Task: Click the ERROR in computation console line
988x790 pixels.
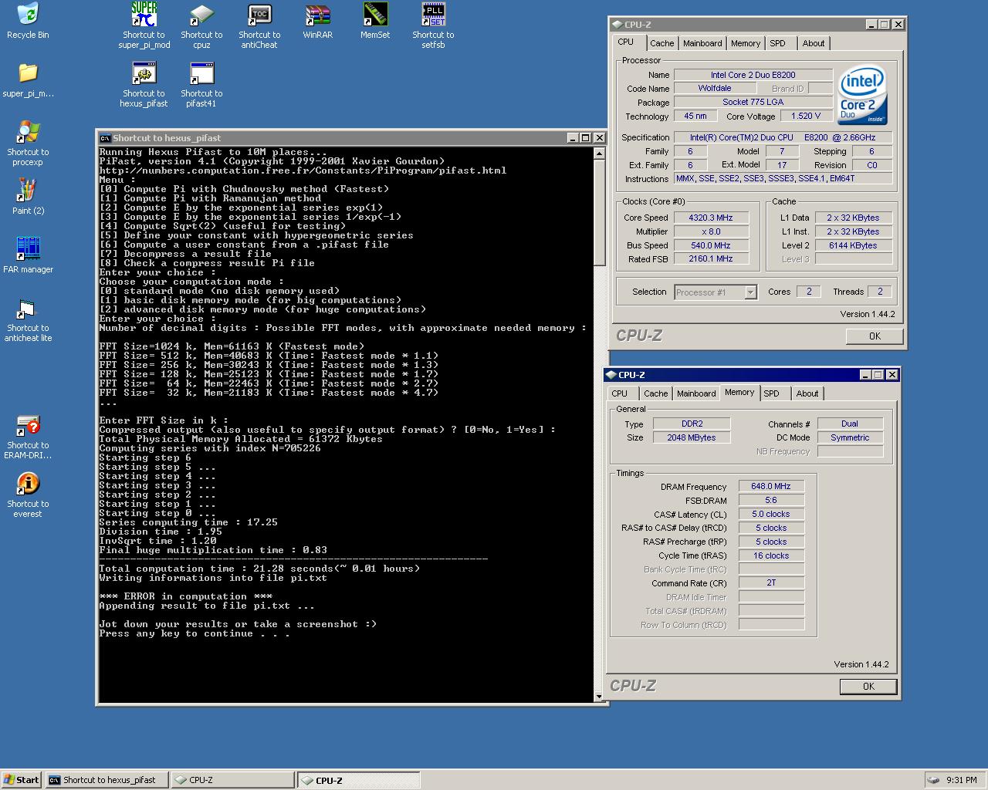Action: pos(185,596)
